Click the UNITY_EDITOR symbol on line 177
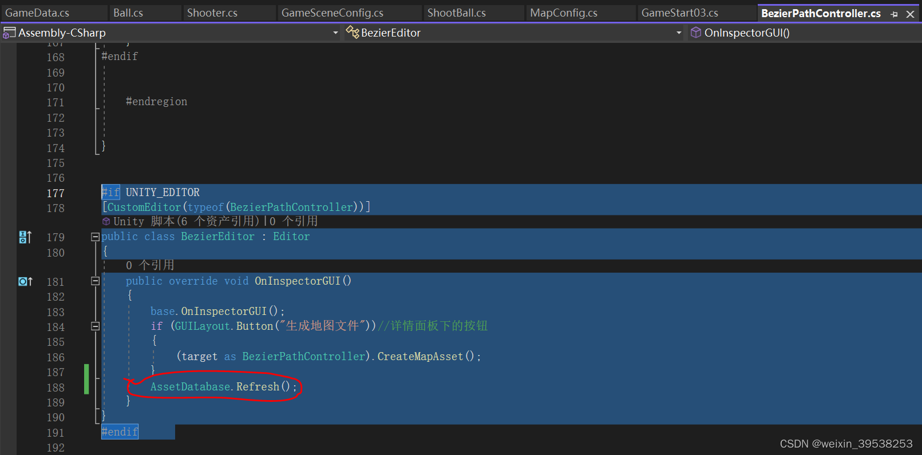922x455 pixels. click(x=163, y=193)
